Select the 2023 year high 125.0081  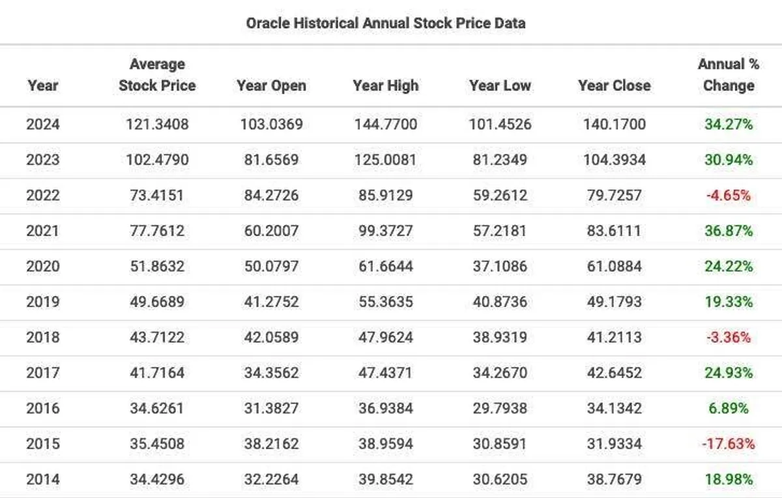click(386, 160)
